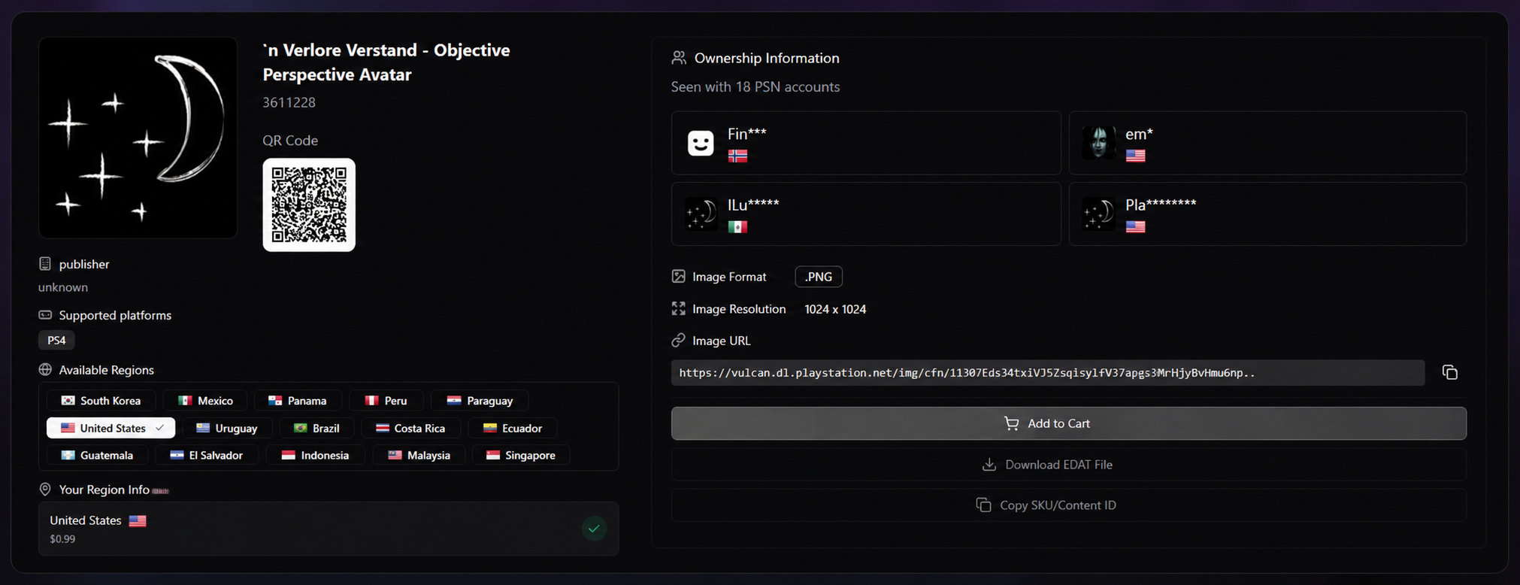Image resolution: width=1520 pixels, height=585 pixels.
Task: Select the United States region
Action: 111,428
